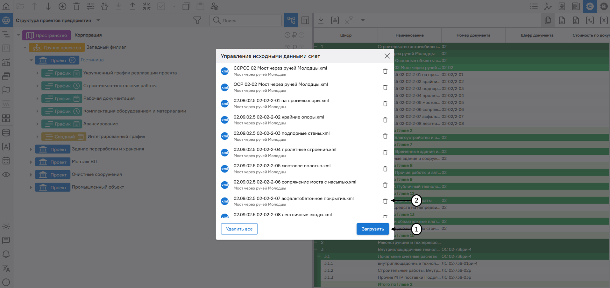Switch to the table view button
Screen dimensions: 610x288
(305, 21)
